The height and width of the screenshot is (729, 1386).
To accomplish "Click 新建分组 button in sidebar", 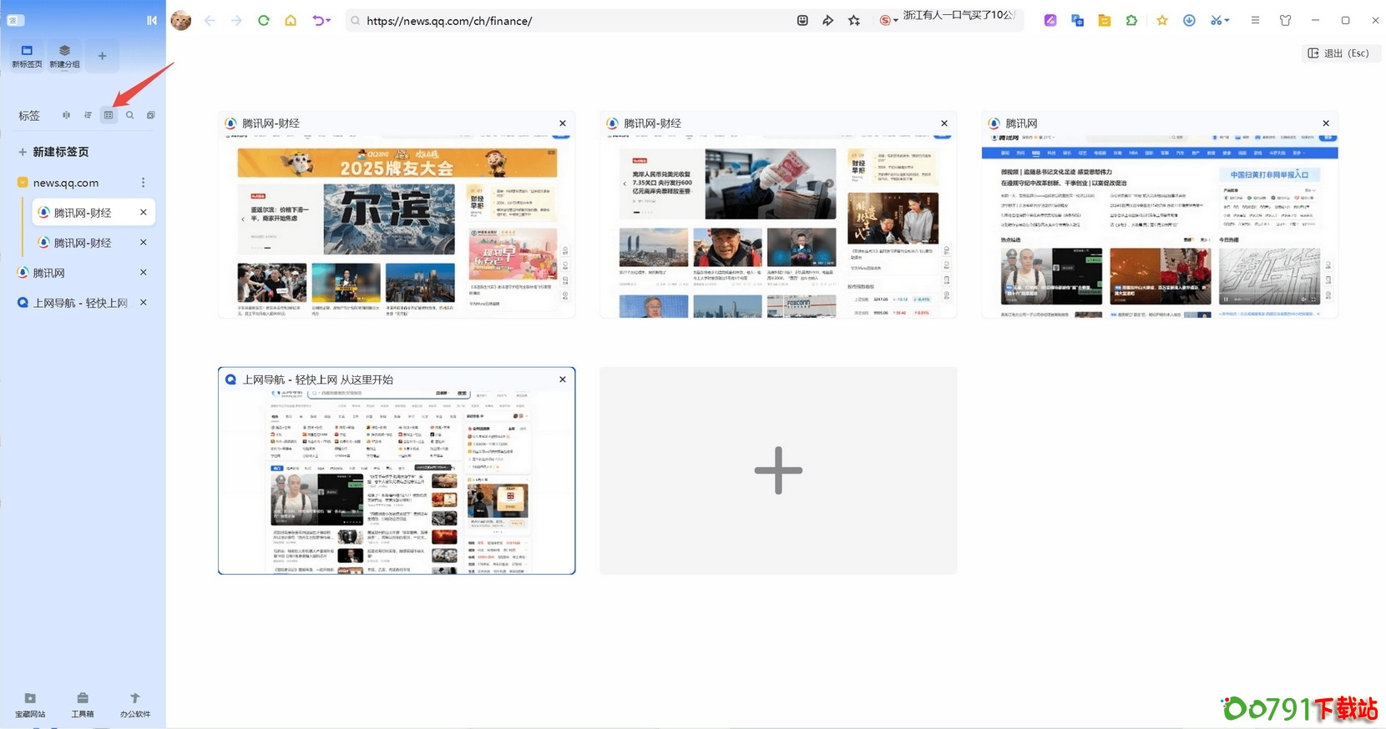I will [64, 56].
